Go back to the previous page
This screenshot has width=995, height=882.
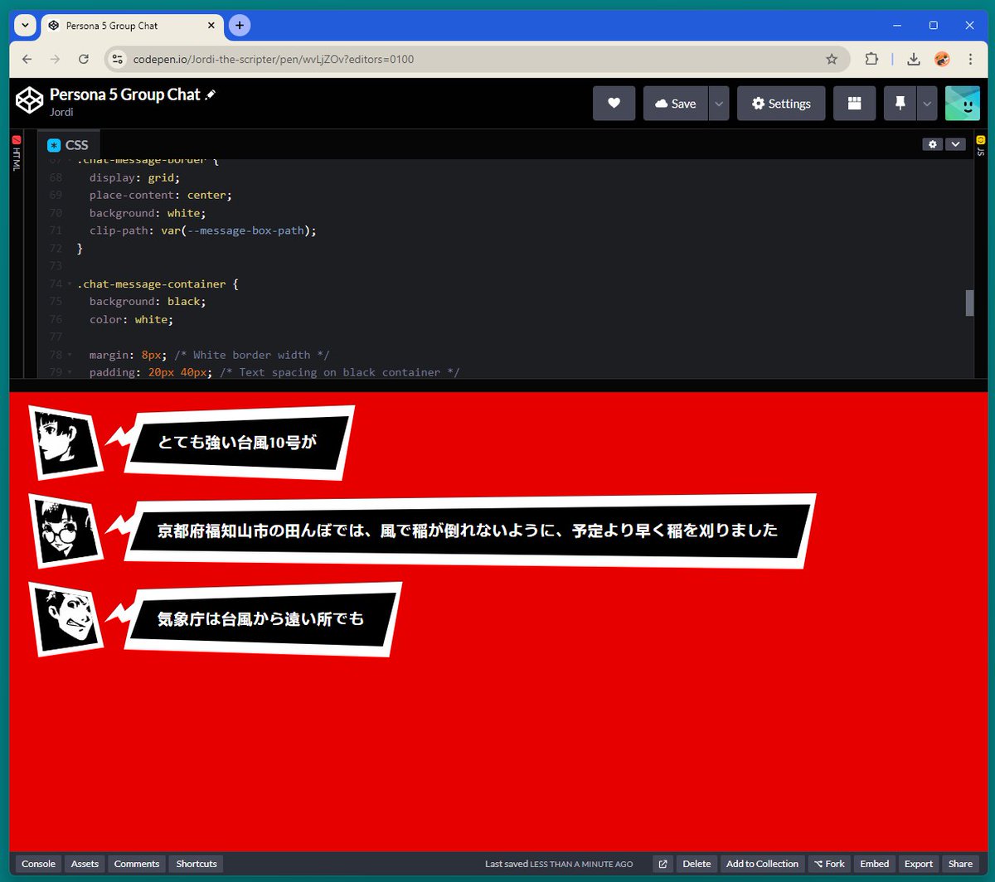(27, 59)
